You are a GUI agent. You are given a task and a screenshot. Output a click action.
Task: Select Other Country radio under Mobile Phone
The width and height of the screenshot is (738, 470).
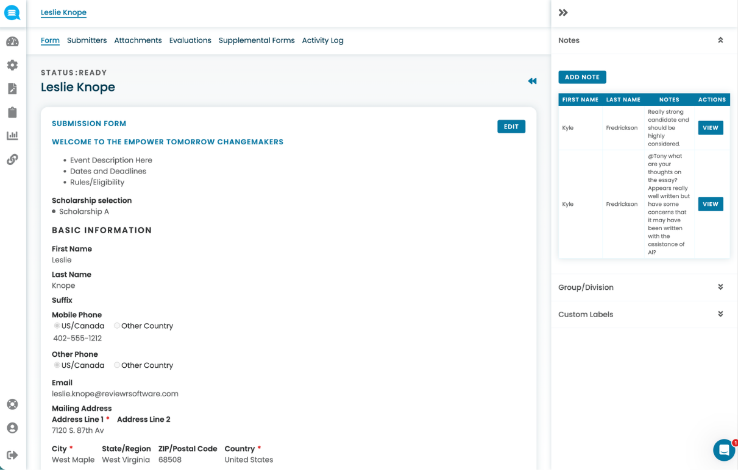117,326
